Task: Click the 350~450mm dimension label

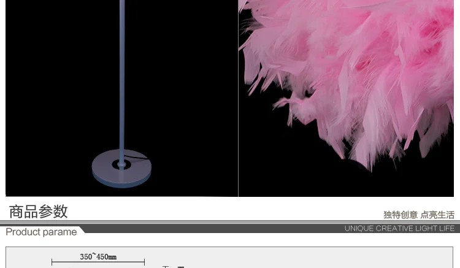Action: (98, 257)
